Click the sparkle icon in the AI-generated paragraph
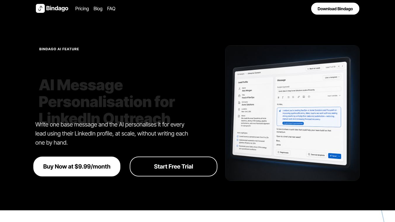 pyautogui.click(x=280, y=111)
